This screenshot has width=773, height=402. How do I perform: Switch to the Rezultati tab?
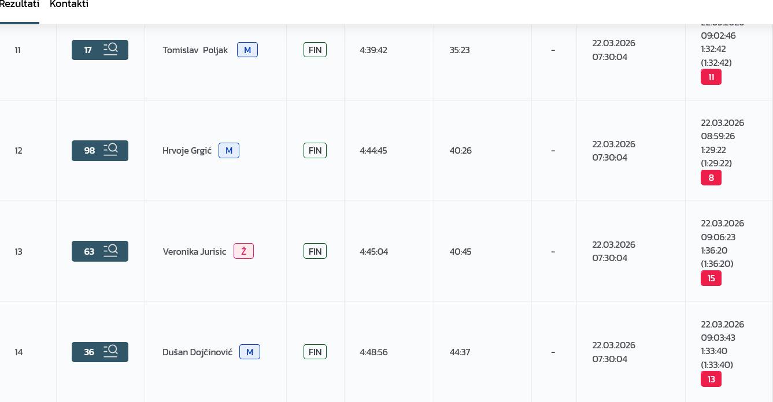[x=19, y=5]
